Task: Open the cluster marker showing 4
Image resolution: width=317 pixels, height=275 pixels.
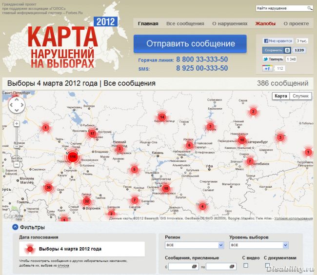Action: tap(202, 206)
